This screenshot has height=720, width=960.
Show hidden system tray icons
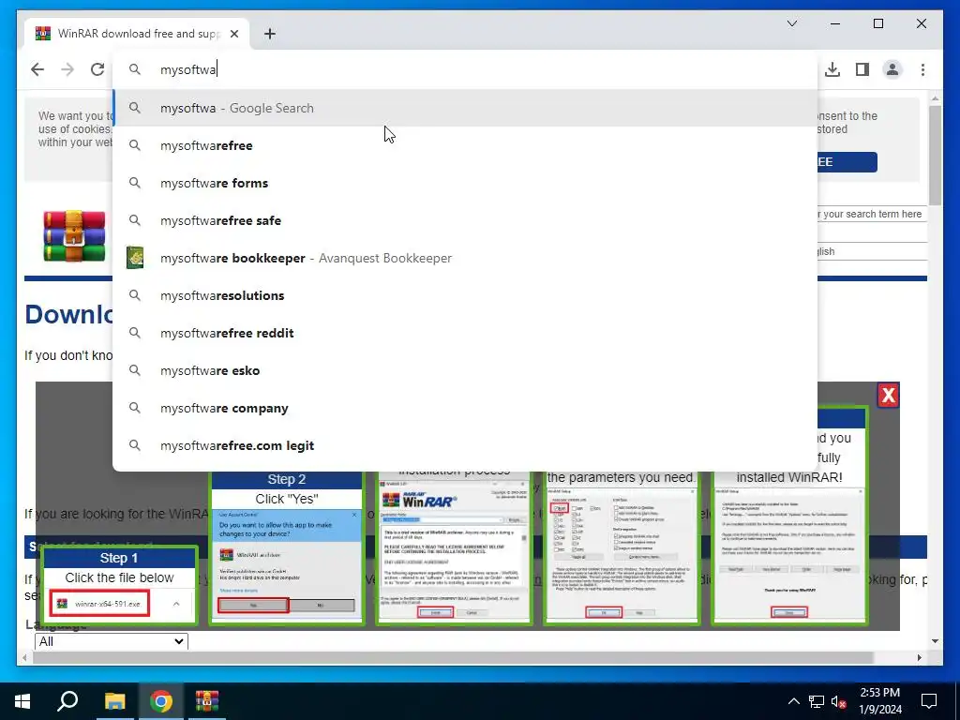(793, 701)
